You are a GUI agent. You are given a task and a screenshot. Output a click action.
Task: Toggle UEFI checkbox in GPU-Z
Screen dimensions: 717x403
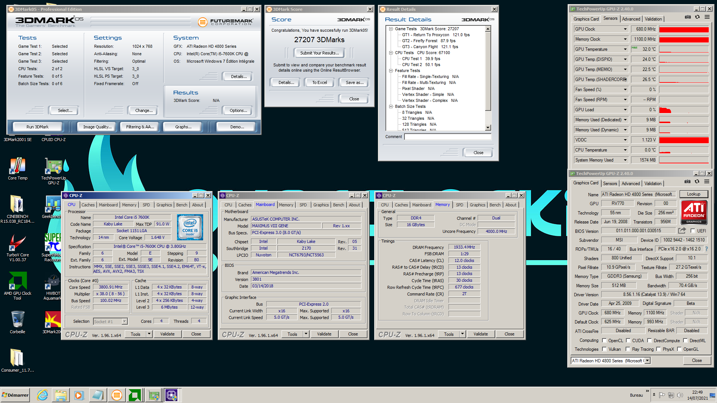[x=693, y=231]
